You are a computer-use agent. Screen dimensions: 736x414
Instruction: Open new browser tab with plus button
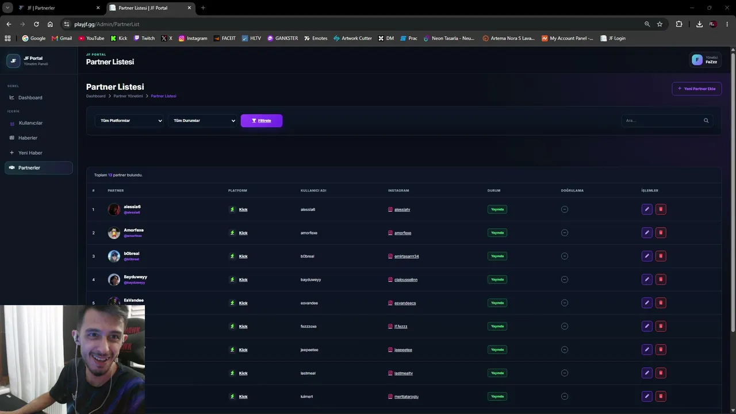point(203,8)
